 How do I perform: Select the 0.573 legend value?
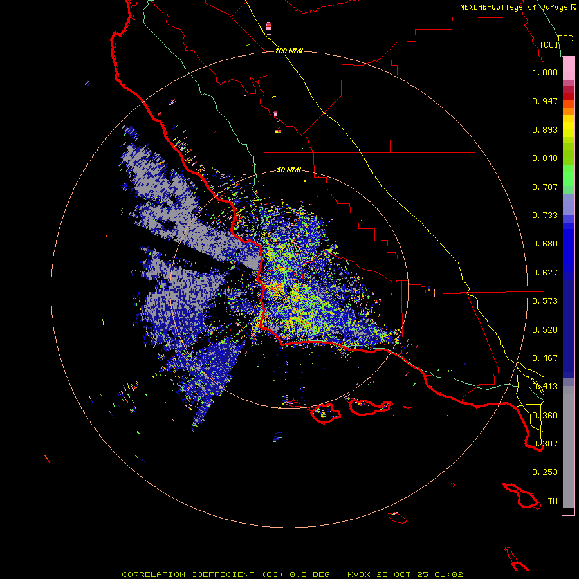[545, 301]
